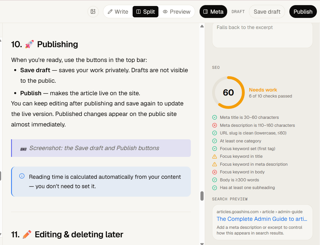Click the info icon in reading time callout

pos(22,176)
